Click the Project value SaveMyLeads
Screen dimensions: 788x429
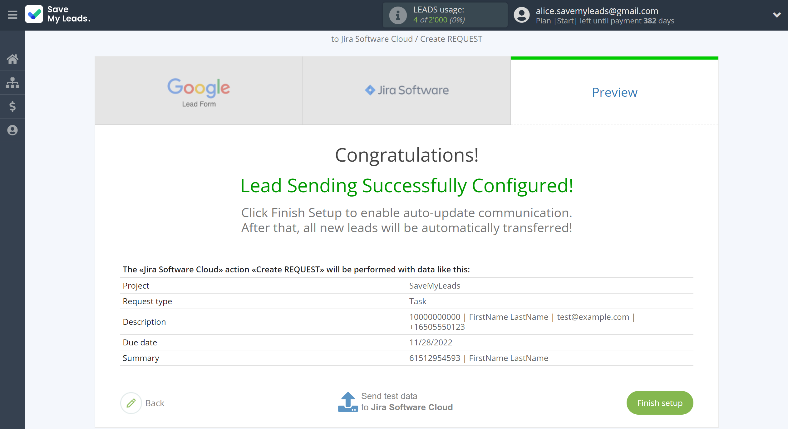coord(435,285)
